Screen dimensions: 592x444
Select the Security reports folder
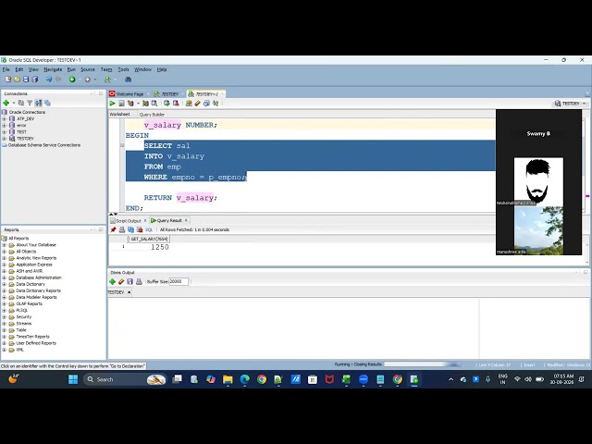pyautogui.click(x=24, y=316)
